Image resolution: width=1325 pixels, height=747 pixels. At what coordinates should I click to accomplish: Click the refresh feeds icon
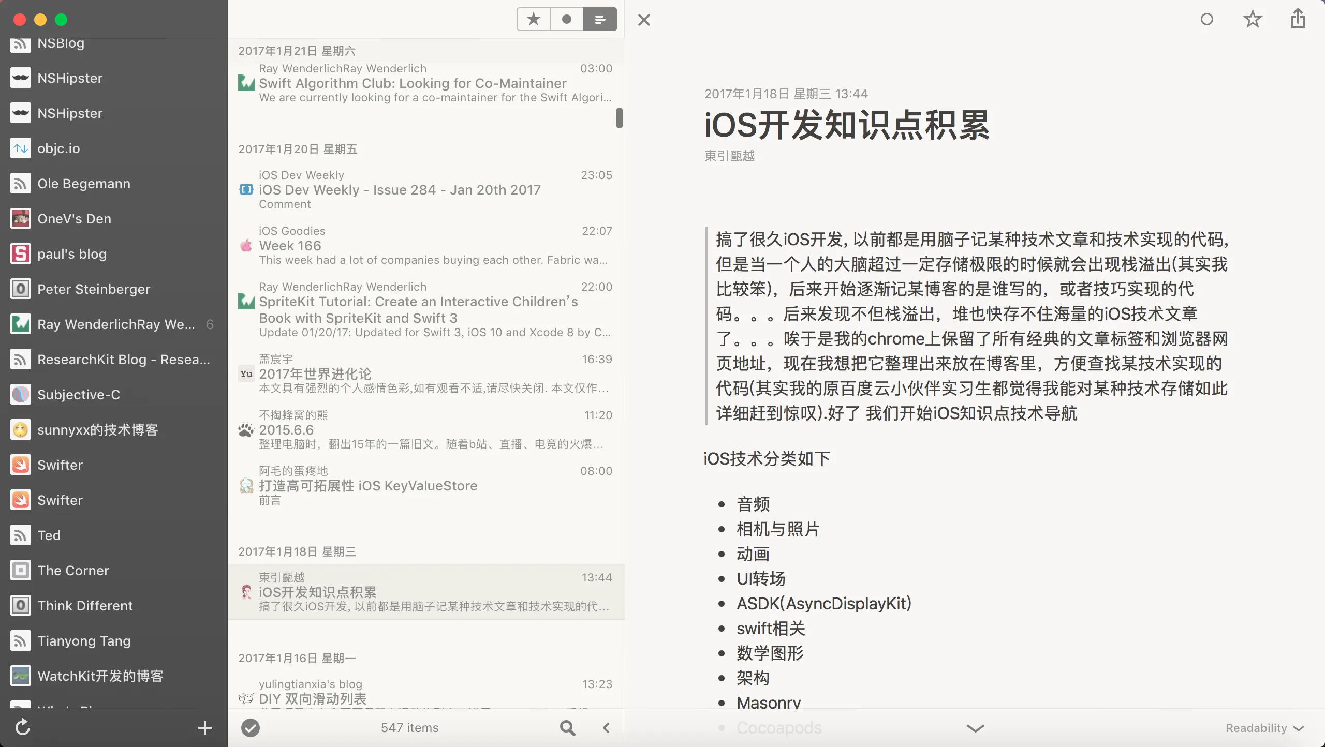click(x=23, y=727)
